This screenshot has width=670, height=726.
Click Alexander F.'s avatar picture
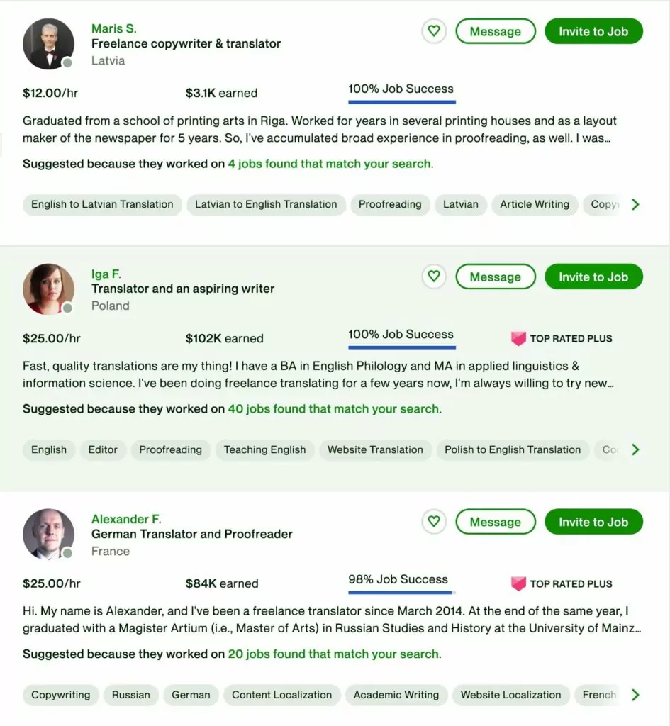pos(48,535)
